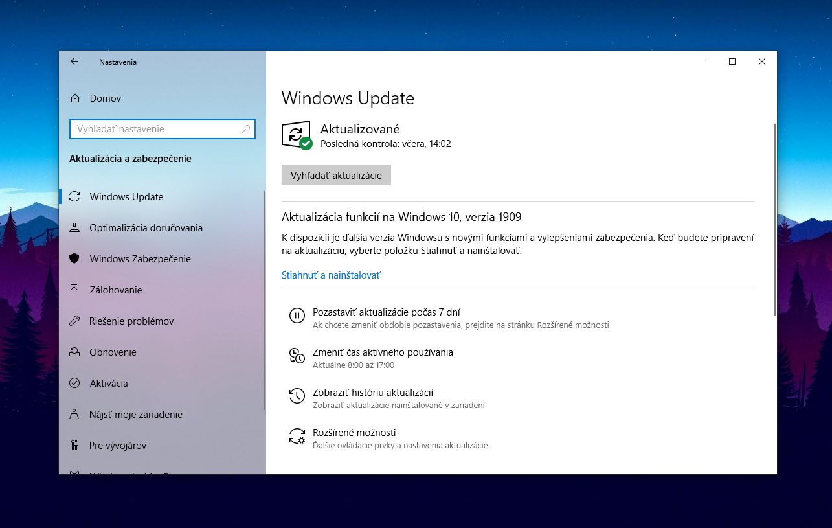Click the Windows Zabezpečenie shield icon
832x528 pixels.
coord(74,258)
